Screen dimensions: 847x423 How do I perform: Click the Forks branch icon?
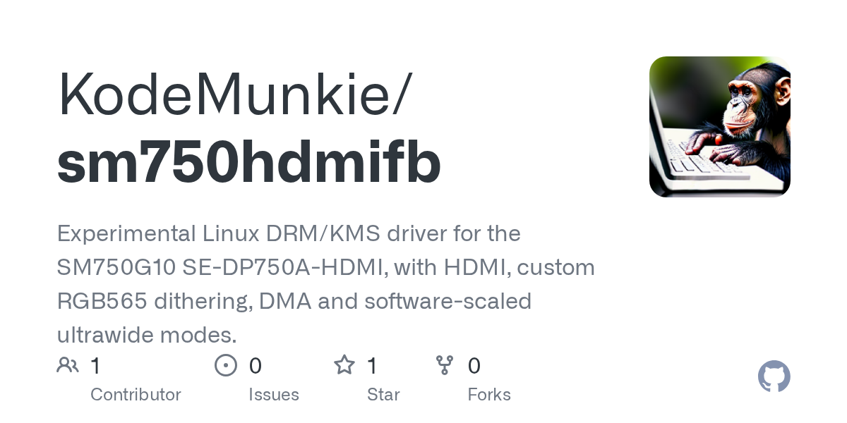[x=445, y=365]
